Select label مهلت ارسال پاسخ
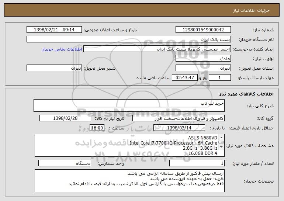The height and width of the screenshot is (201, 284). [255, 78]
